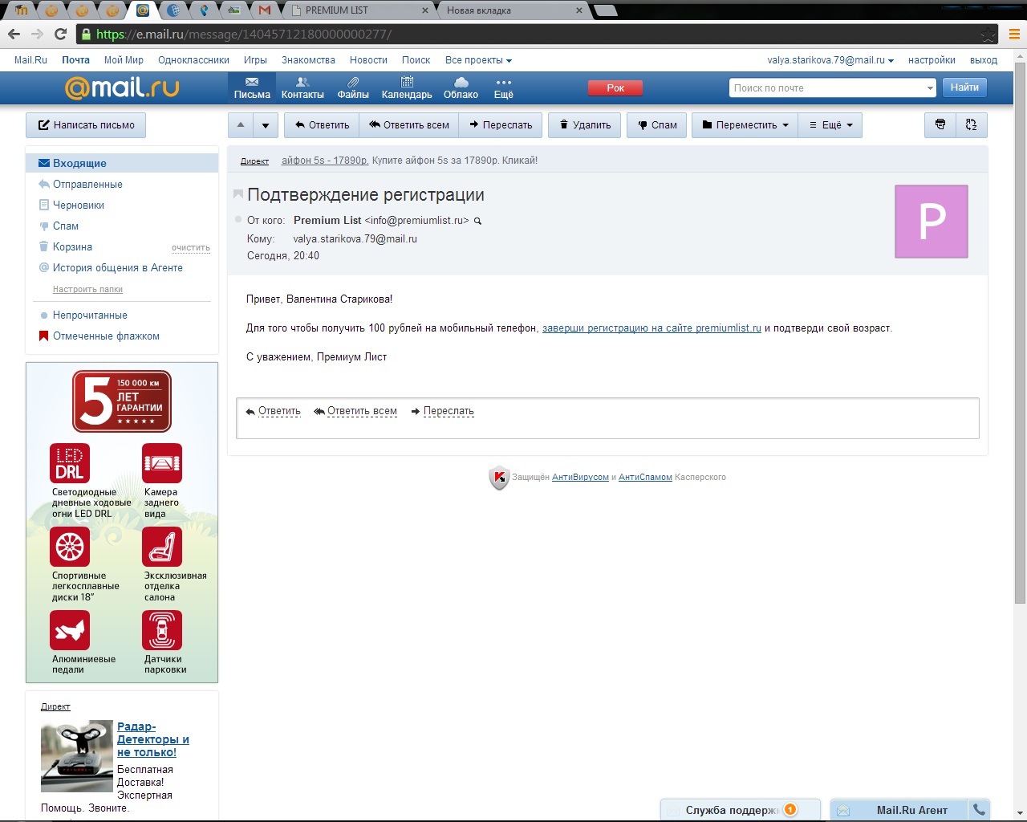The width and height of the screenshot is (1027, 822).
Task: Switch to the Новая вкладка browser tab
Action: (x=513, y=10)
